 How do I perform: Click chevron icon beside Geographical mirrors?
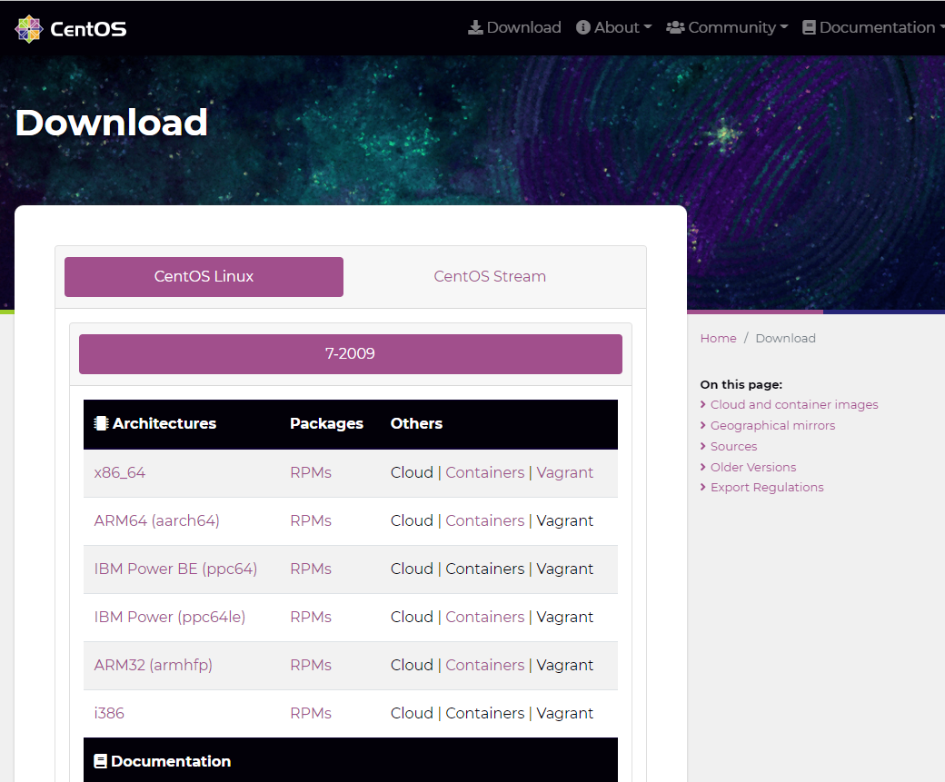(x=702, y=425)
